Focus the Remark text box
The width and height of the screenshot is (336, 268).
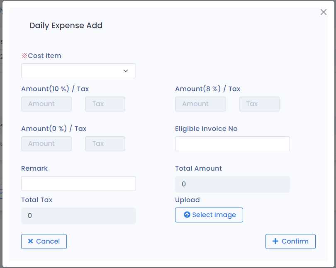pos(78,183)
